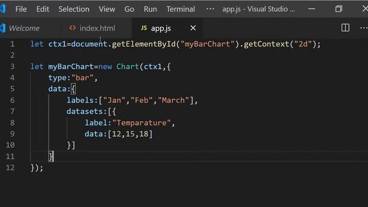Click the Welcome tab's VS Code icon
The width and height of the screenshot is (368, 207).
pos(3,28)
